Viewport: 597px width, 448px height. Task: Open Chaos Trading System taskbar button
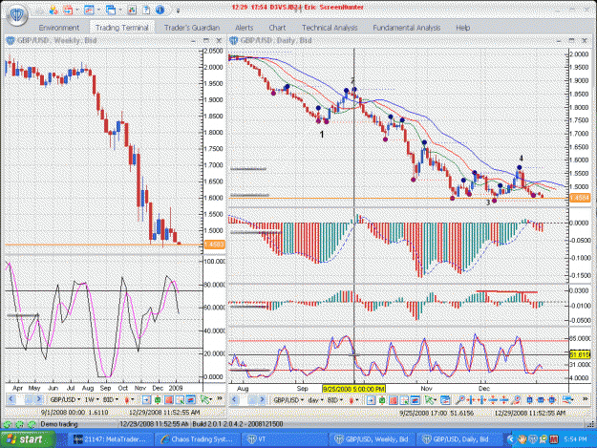tap(197, 439)
